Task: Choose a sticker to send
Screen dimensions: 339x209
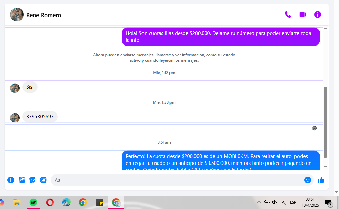Action: pyautogui.click(x=32, y=180)
